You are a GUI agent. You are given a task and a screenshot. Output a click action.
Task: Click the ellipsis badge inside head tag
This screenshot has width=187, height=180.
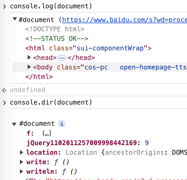point(62,58)
